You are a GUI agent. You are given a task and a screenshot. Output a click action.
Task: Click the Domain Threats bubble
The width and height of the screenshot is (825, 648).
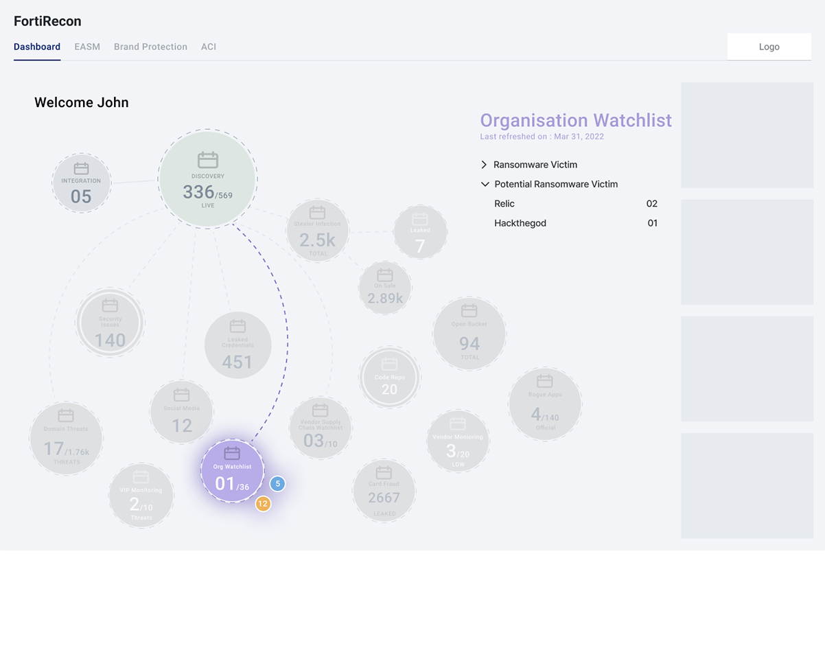(x=66, y=438)
